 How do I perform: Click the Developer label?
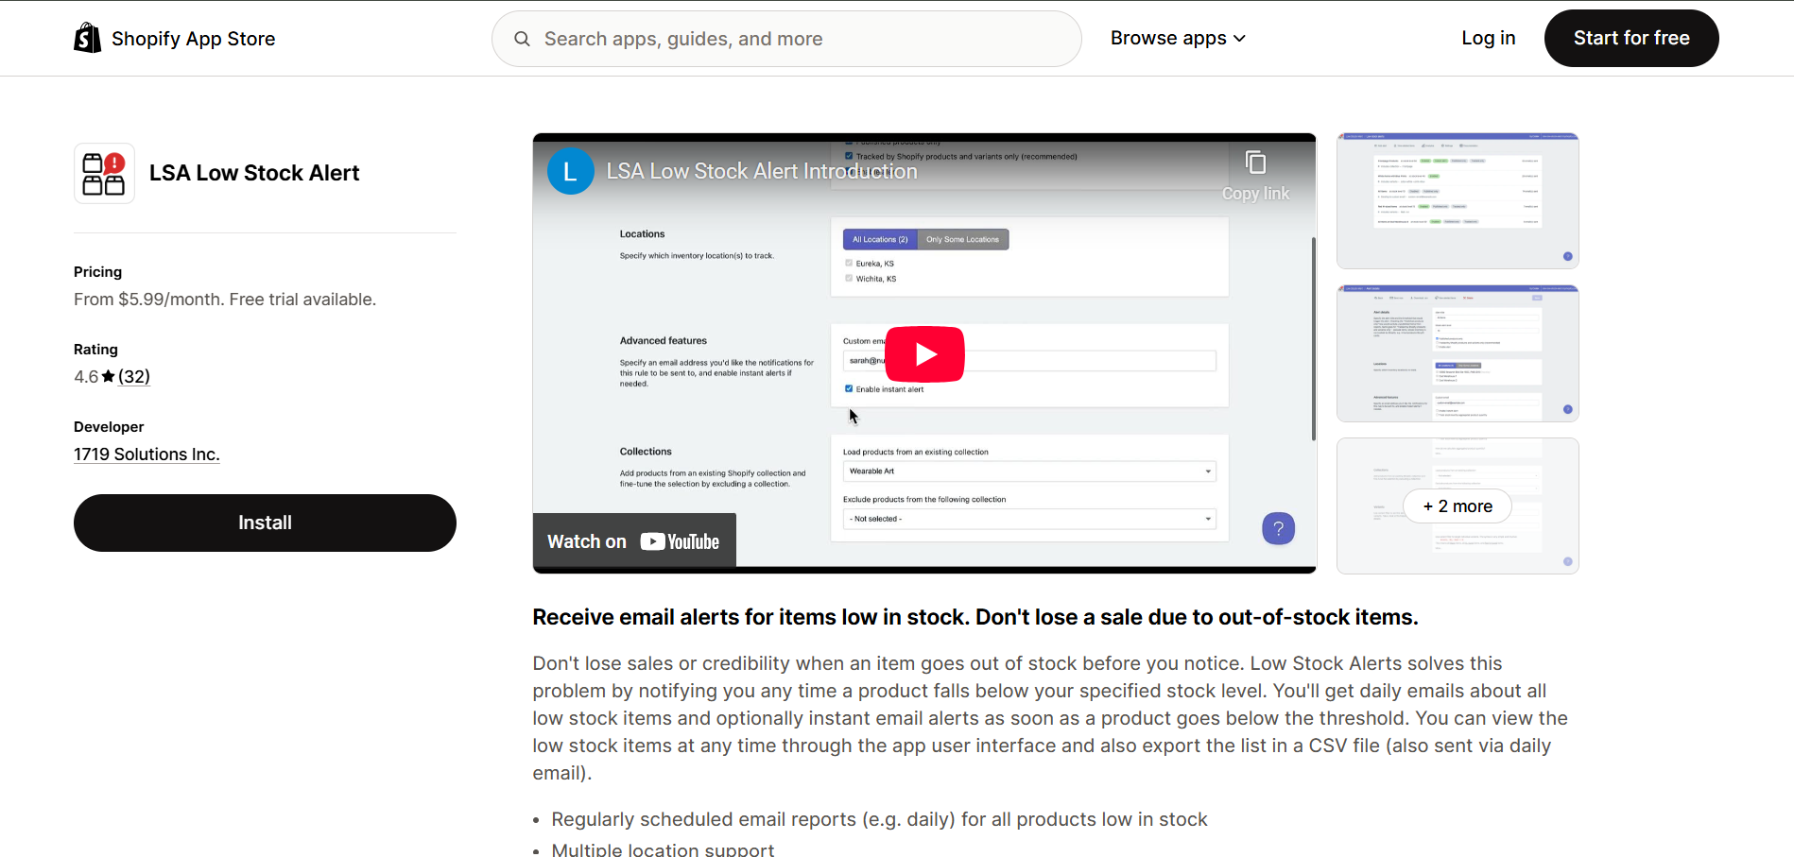pos(109,427)
